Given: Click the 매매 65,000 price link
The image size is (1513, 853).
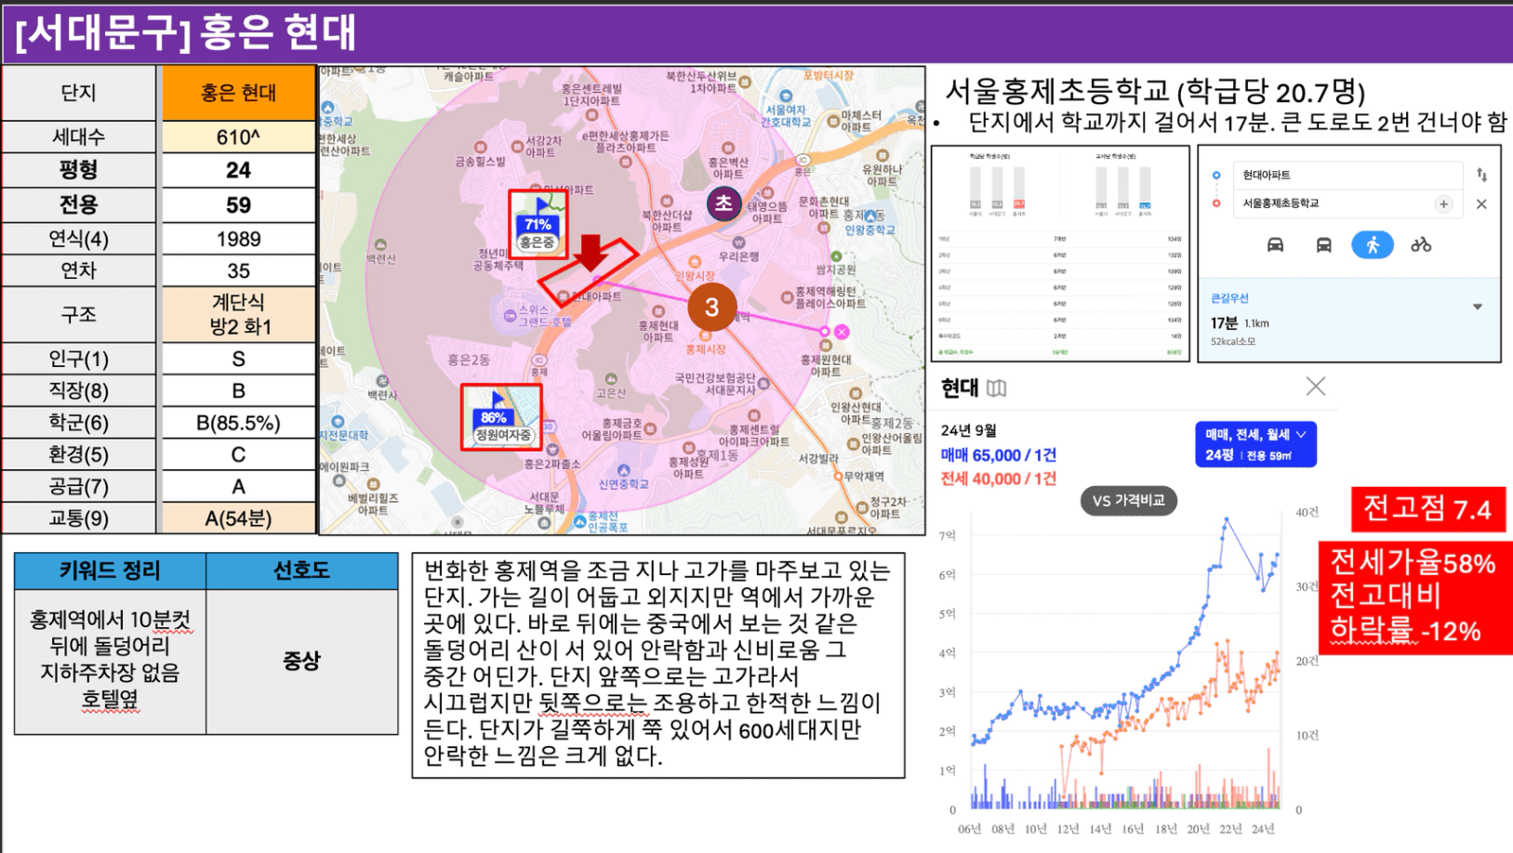Looking at the screenshot, I should 998,455.
